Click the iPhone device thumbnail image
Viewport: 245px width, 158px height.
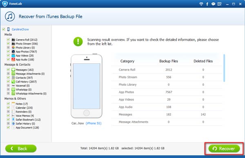click(87, 86)
